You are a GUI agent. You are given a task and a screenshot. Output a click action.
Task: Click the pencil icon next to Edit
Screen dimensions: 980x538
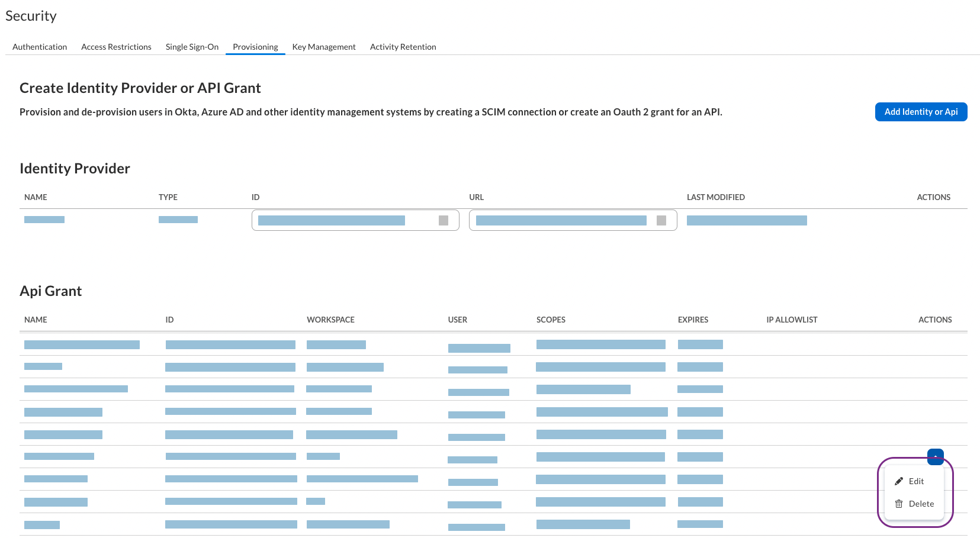(x=899, y=481)
